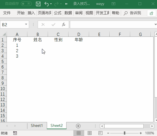Toggle the AutoSave switch

[26, 4]
